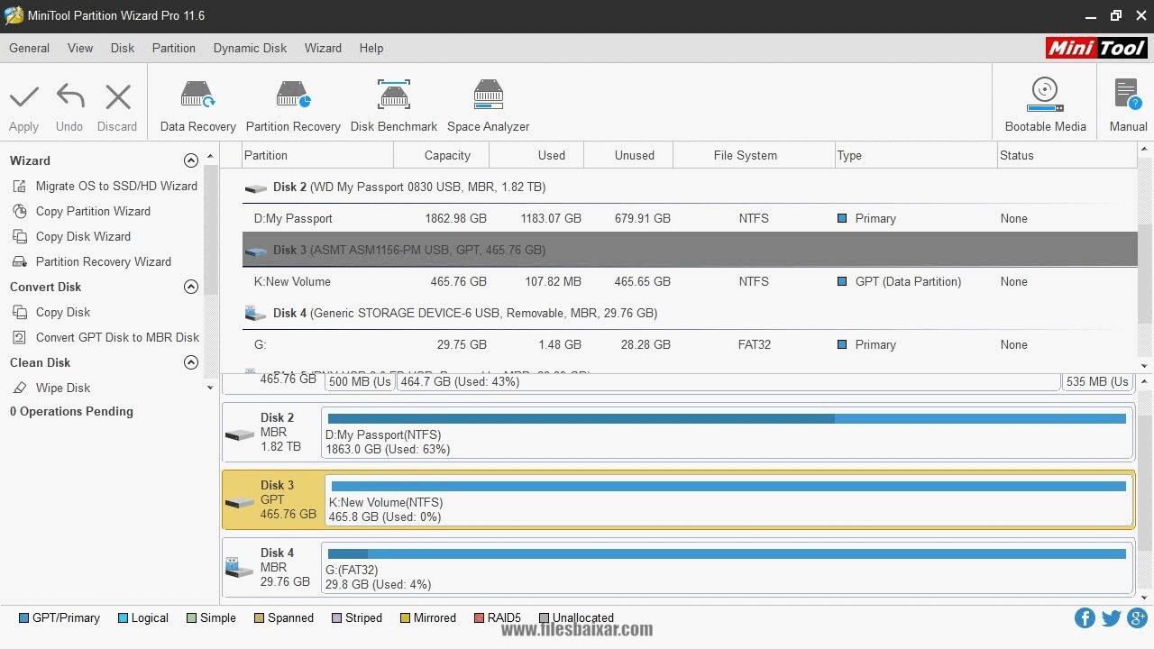Click 0 Operations Pending text

pyautogui.click(x=71, y=411)
